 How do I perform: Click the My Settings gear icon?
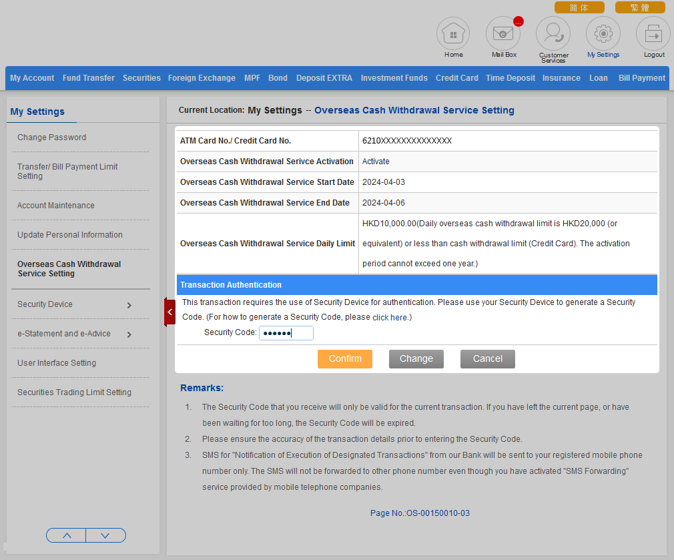point(603,33)
